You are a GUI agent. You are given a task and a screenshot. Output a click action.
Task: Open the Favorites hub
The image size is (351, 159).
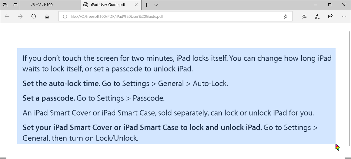coord(304,16)
